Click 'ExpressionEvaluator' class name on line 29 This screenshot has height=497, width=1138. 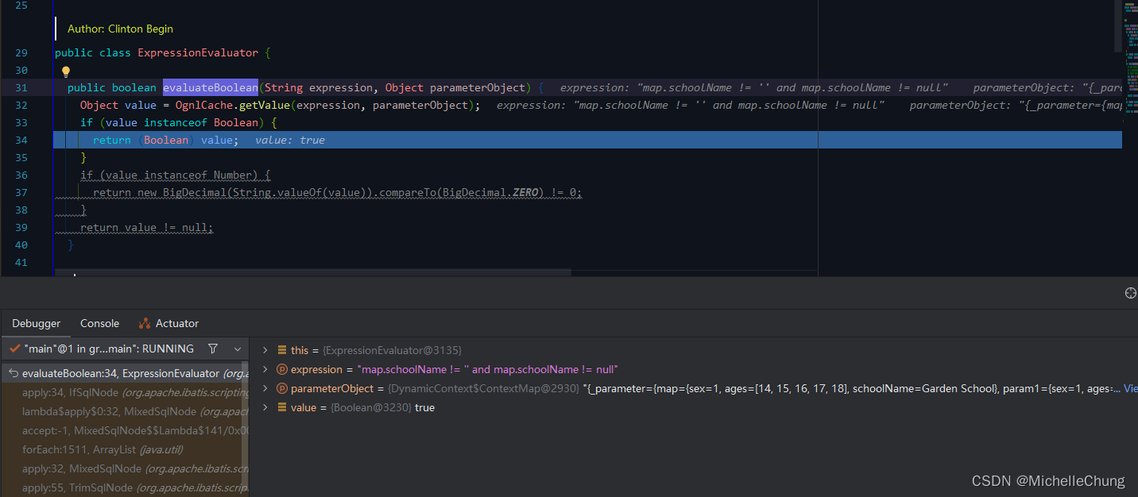(x=198, y=52)
